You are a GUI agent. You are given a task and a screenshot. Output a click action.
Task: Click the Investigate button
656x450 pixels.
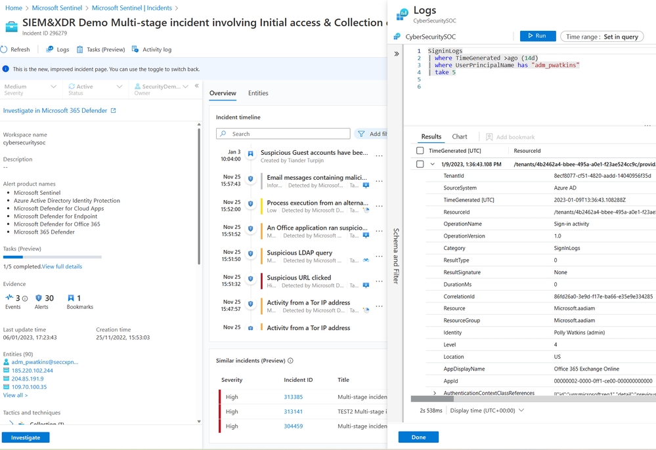pos(26,438)
